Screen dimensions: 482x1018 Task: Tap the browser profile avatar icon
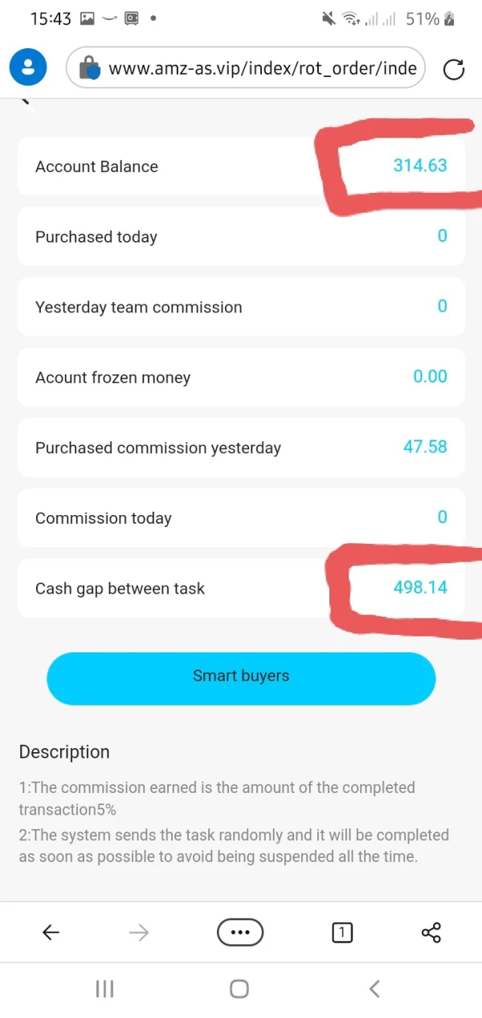(x=28, y=67)
